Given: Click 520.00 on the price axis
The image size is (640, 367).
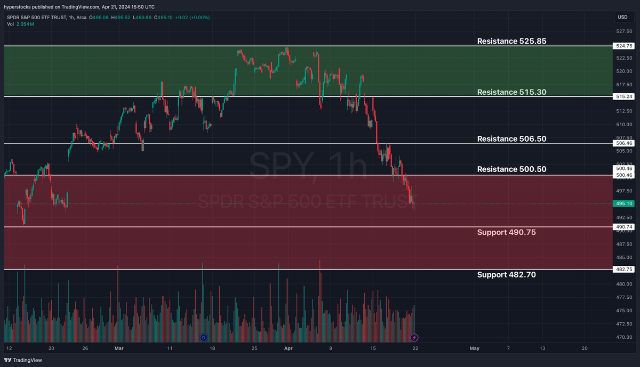Looking at the screenshot, I should 624,71.
